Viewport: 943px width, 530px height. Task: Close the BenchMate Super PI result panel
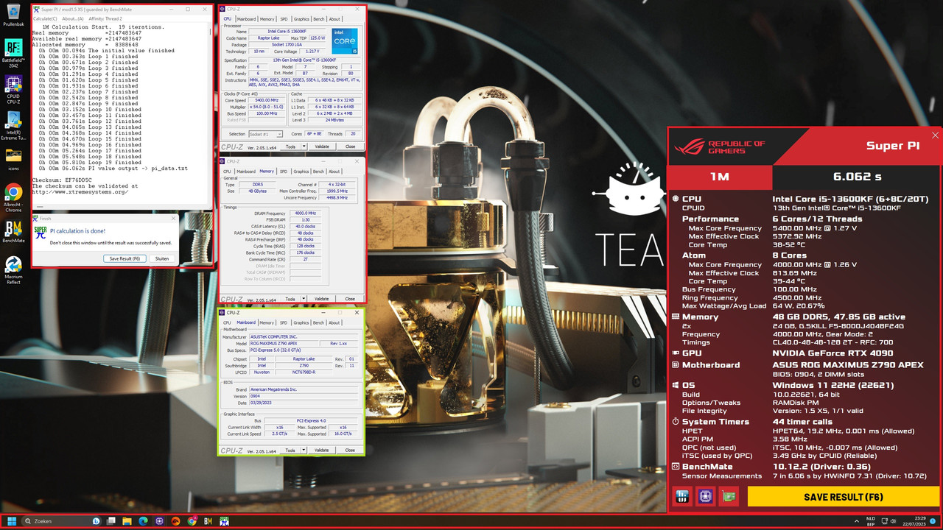(936, 135)
